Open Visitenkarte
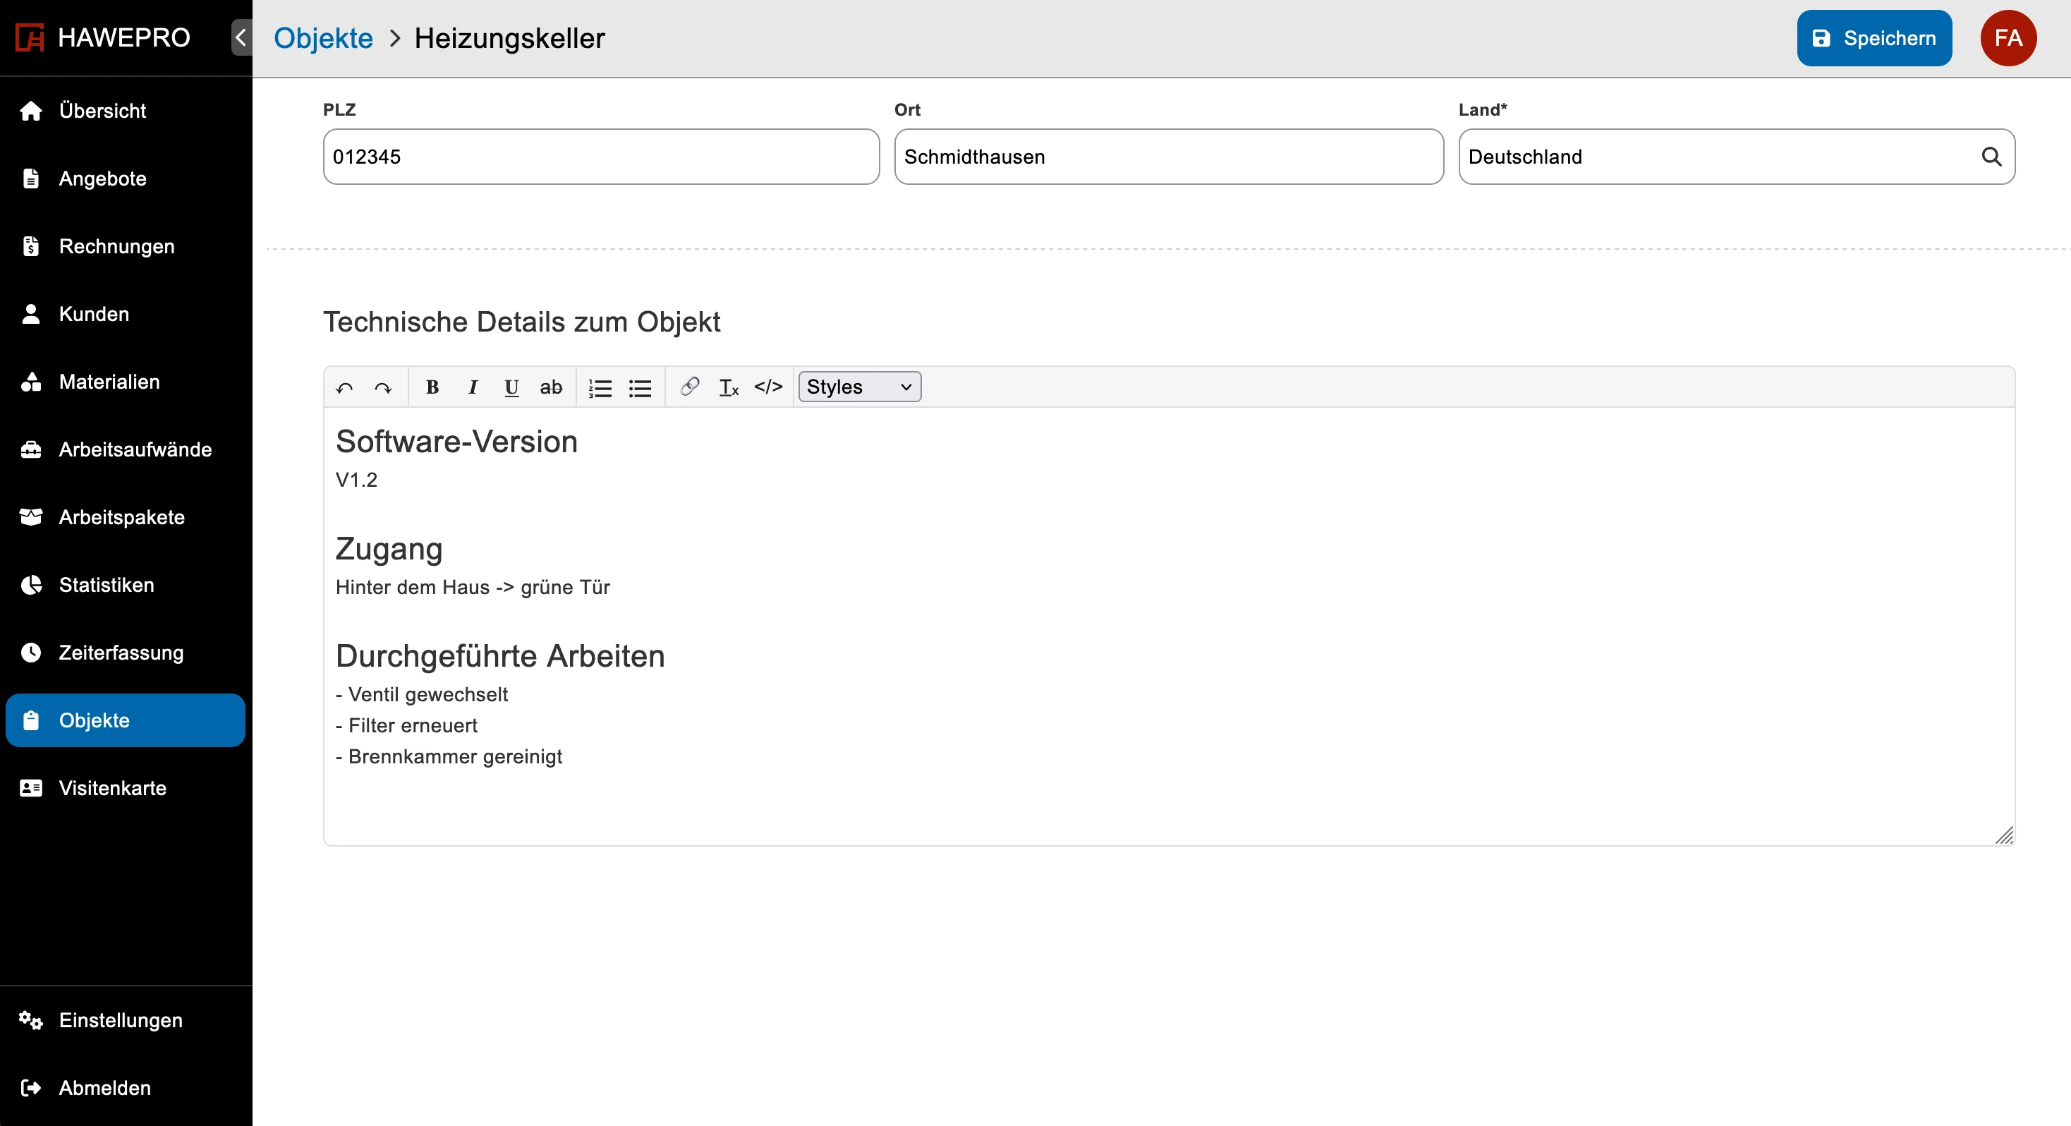 126,788
